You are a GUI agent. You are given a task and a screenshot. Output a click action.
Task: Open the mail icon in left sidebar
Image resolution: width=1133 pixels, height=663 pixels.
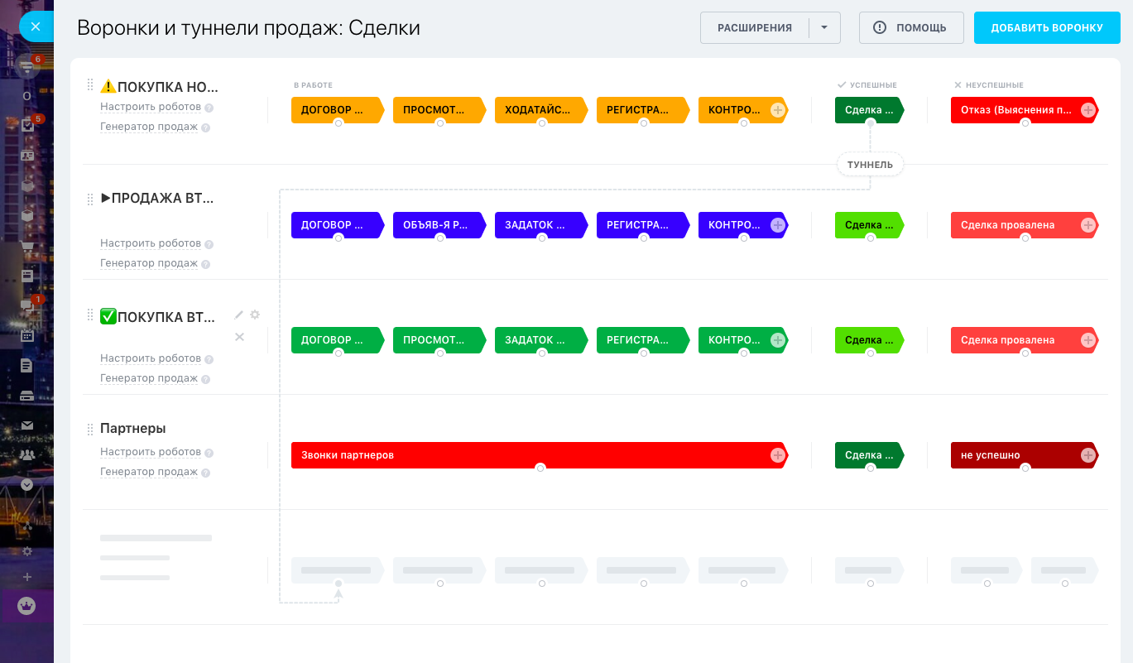click(27, 425)
